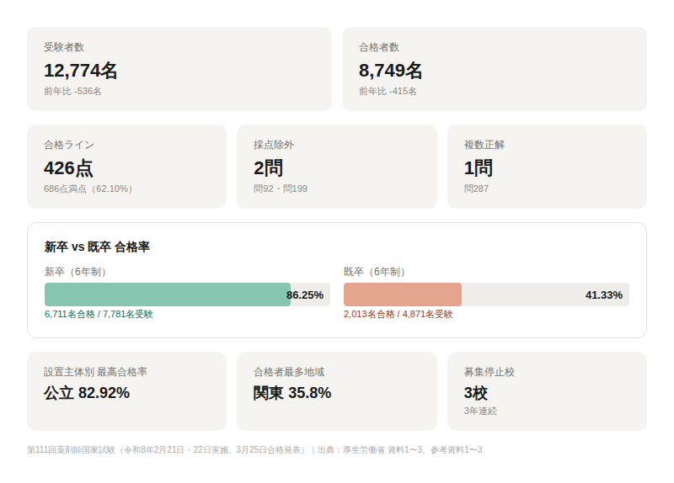674x483 pixels.
Task: Click the footer source citation text
Action: tap(254, 450)
